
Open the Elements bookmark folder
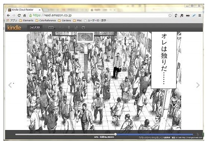pos(26,20)
